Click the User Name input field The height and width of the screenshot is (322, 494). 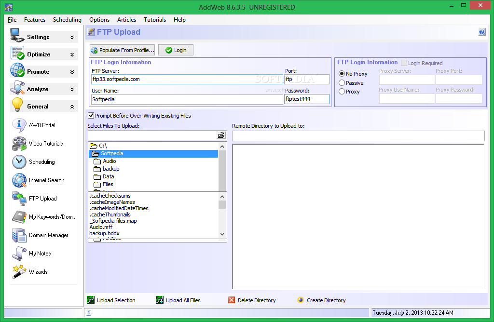pos(187,99)
